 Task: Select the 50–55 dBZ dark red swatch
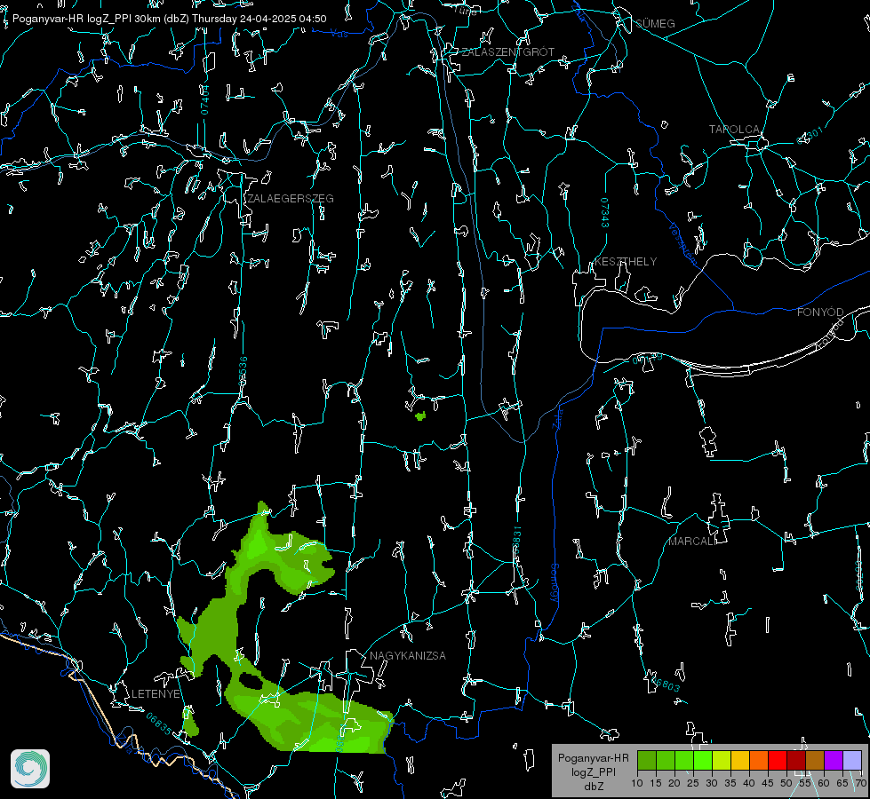[796, 761]
